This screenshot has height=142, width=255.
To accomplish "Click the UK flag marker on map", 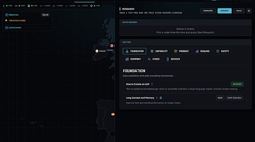I will point(112,46).
